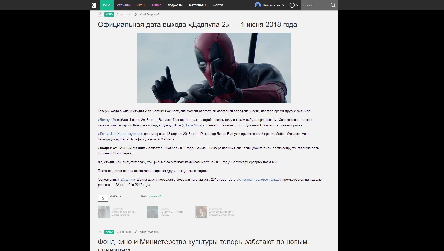Click '2 часа назад' timestamp of Фонд кино article
Screen dimensions: 444x251
click(x=124, y=232)
